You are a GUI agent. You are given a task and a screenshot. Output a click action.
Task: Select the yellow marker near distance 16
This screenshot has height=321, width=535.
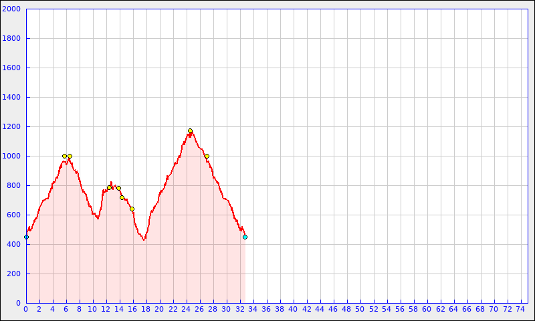click(x=132, y=209)
